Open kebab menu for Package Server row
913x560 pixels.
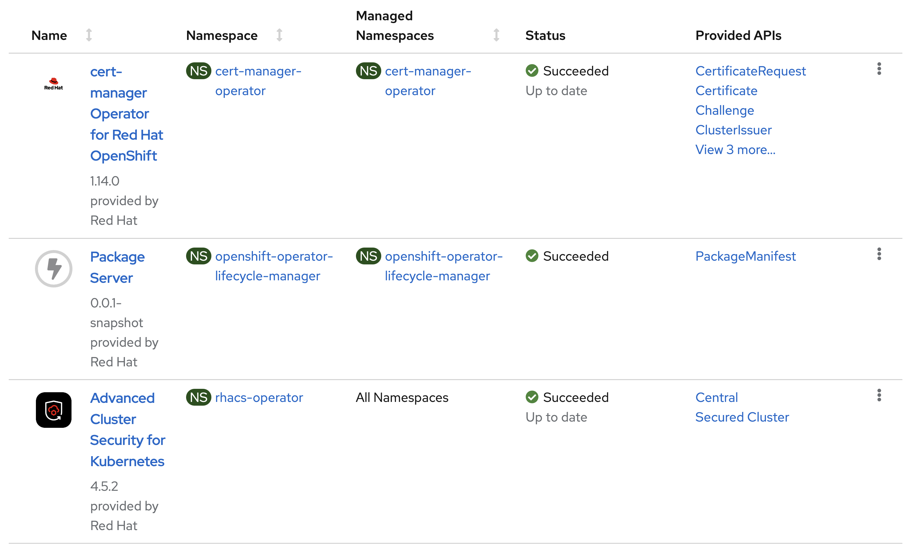(x=879, y=254)
